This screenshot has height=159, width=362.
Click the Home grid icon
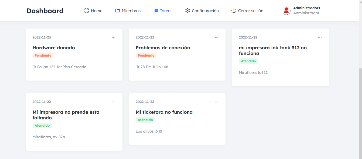tap(87, 11)
